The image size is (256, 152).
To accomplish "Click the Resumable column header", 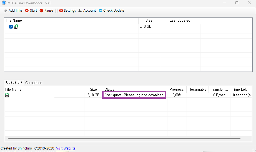I will pos(197,89).
